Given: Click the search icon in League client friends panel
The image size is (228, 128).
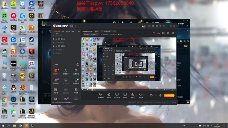Looking at the screenshot, I should click(188, 41).
